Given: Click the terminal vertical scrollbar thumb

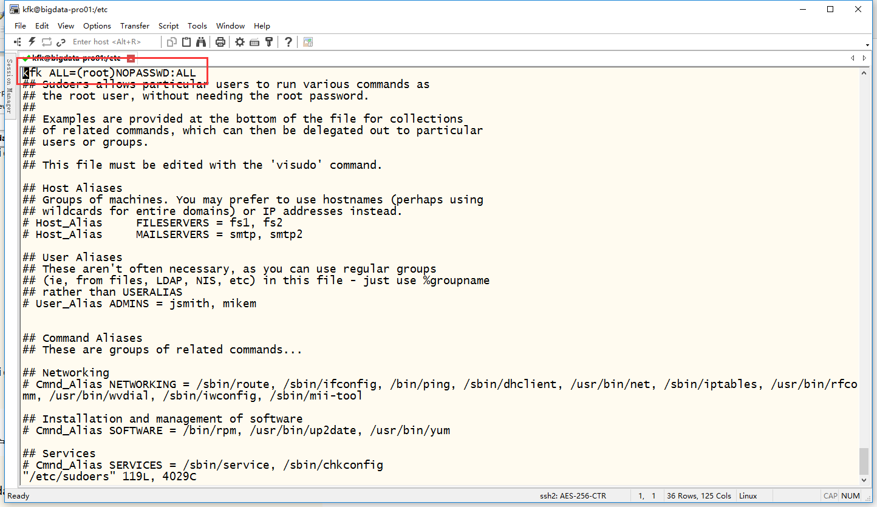Looking at the screenshot, I should (864, 461).
